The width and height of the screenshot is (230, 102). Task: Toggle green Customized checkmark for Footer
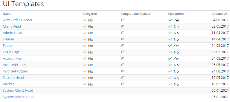170,46
